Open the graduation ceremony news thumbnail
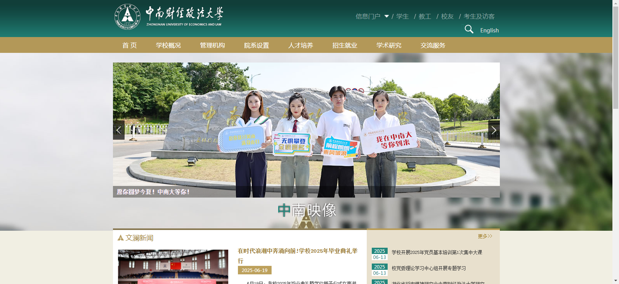This screenshot has height=284, width=619. click(x=173, y=267)
